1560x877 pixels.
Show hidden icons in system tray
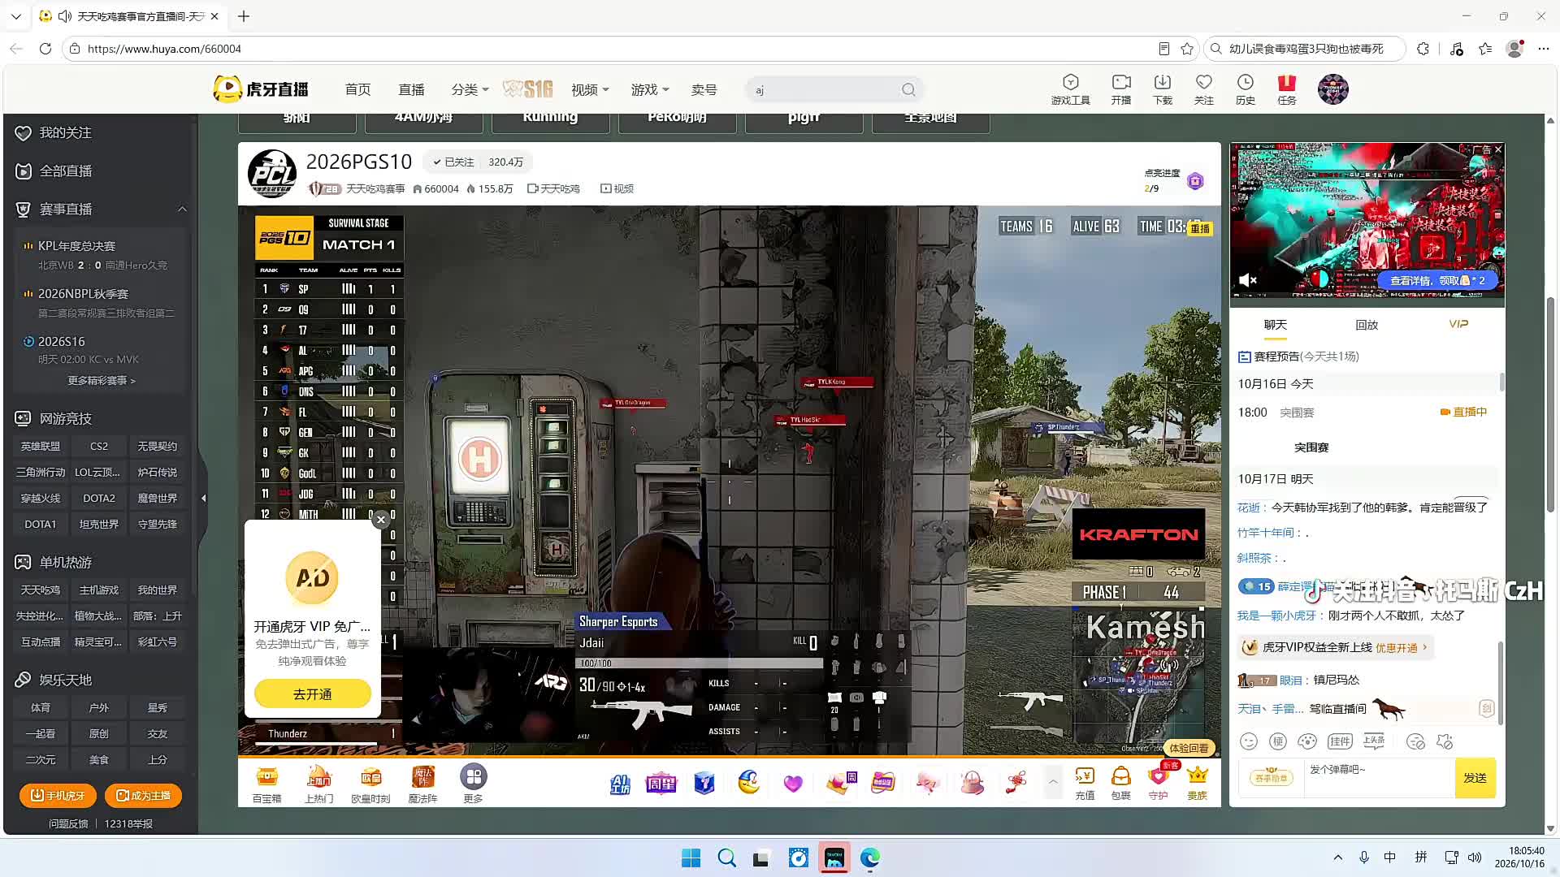(1337, 858)
